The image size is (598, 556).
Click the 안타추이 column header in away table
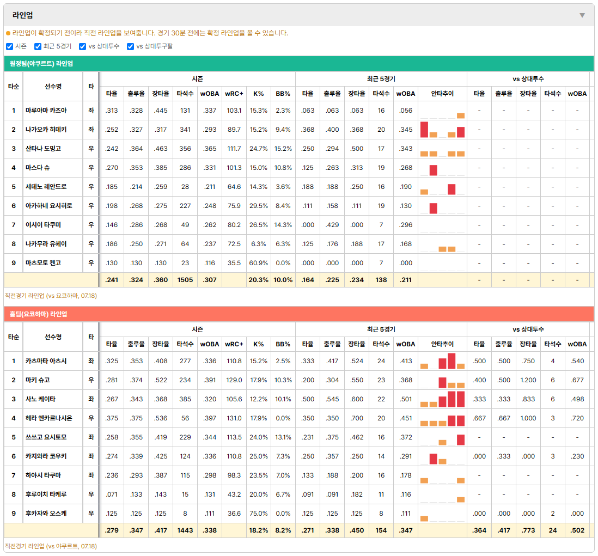(442, 94)
